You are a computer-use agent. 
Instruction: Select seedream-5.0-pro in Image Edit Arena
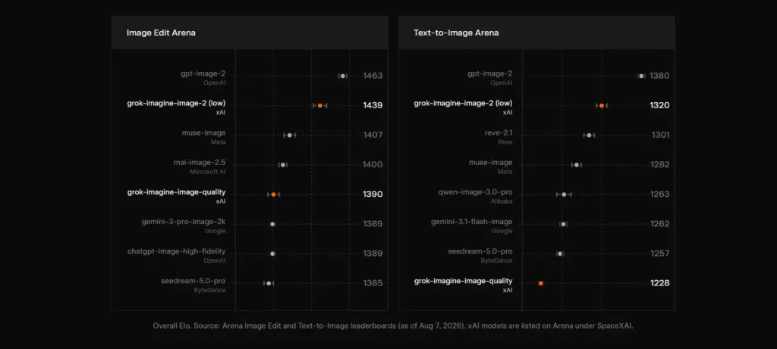[x=193, y=281]
